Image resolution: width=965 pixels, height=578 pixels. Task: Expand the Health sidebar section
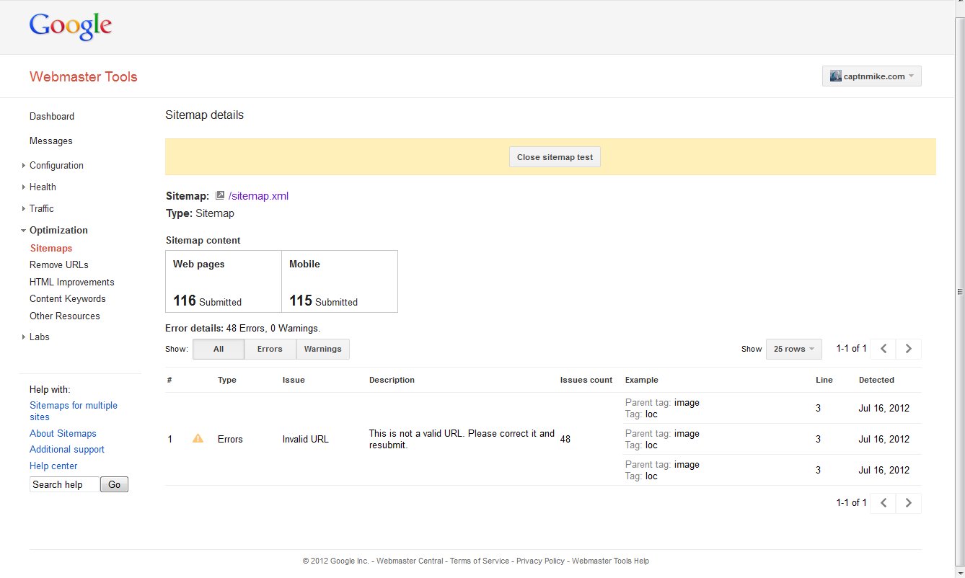(x=43, y=187)
